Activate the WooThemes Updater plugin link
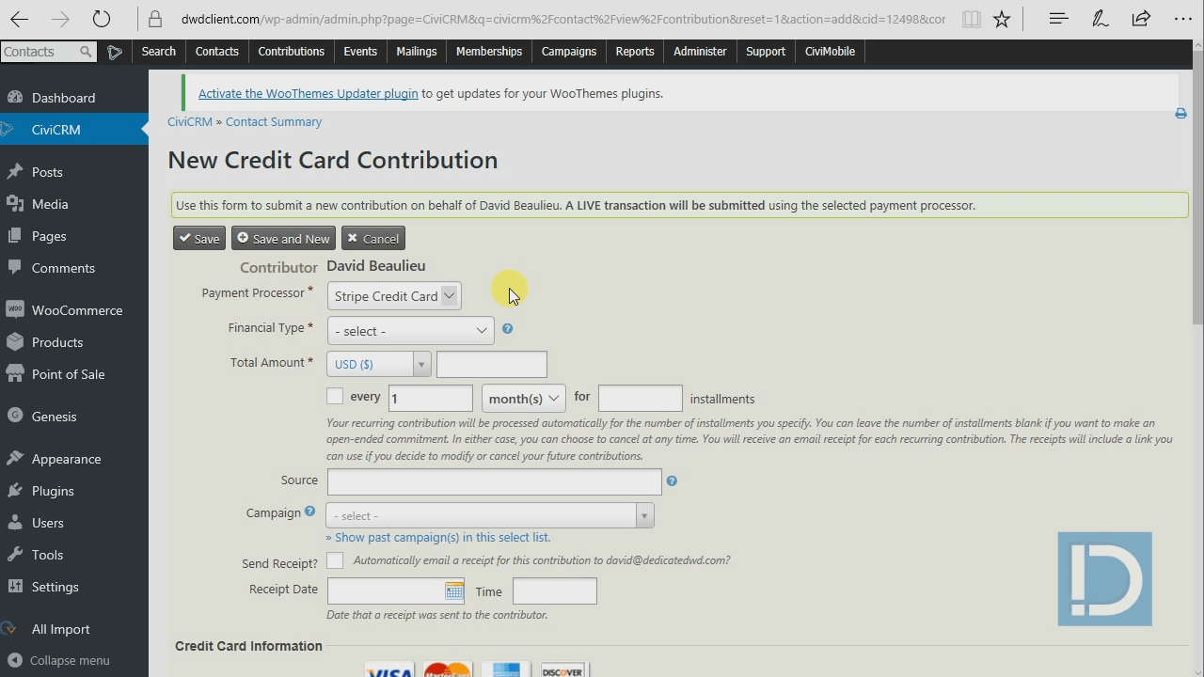 tap(308, 93)
